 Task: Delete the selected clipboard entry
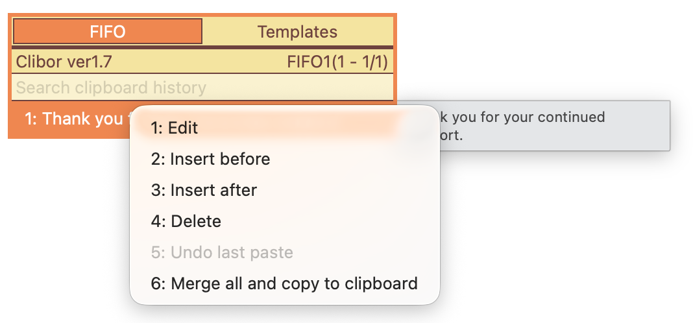[285, 221]
